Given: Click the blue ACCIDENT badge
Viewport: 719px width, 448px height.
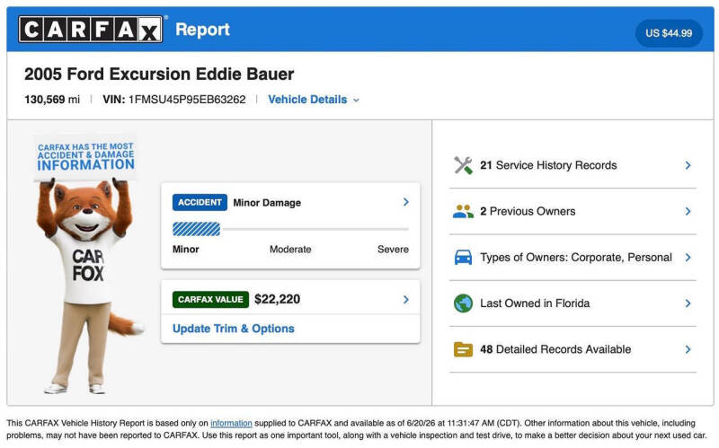Looking at the screenshot, I should coord(200,203).
